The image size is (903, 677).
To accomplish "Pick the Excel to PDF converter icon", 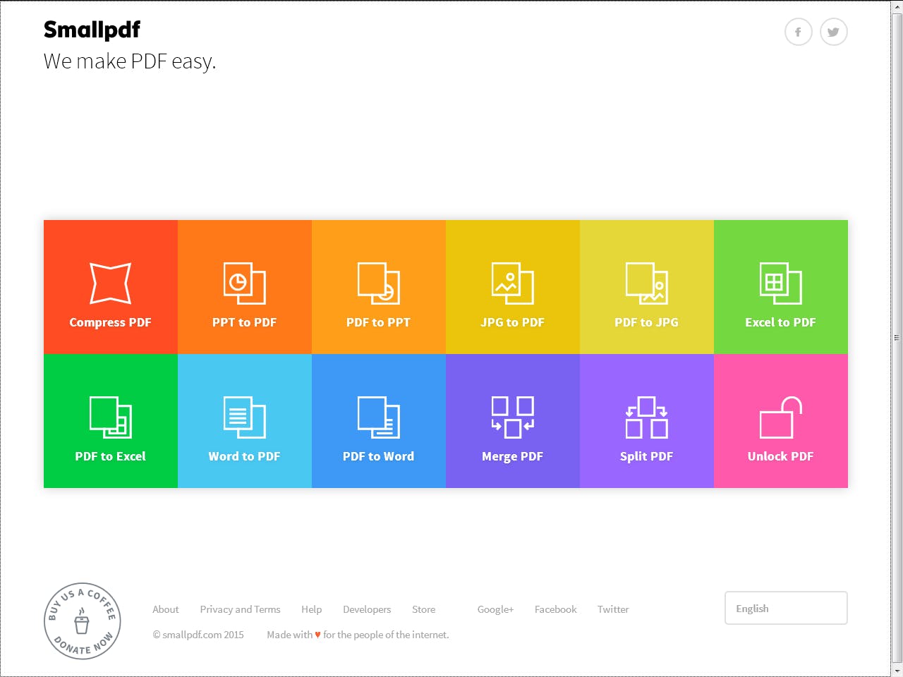I will [x=781, y=283].
